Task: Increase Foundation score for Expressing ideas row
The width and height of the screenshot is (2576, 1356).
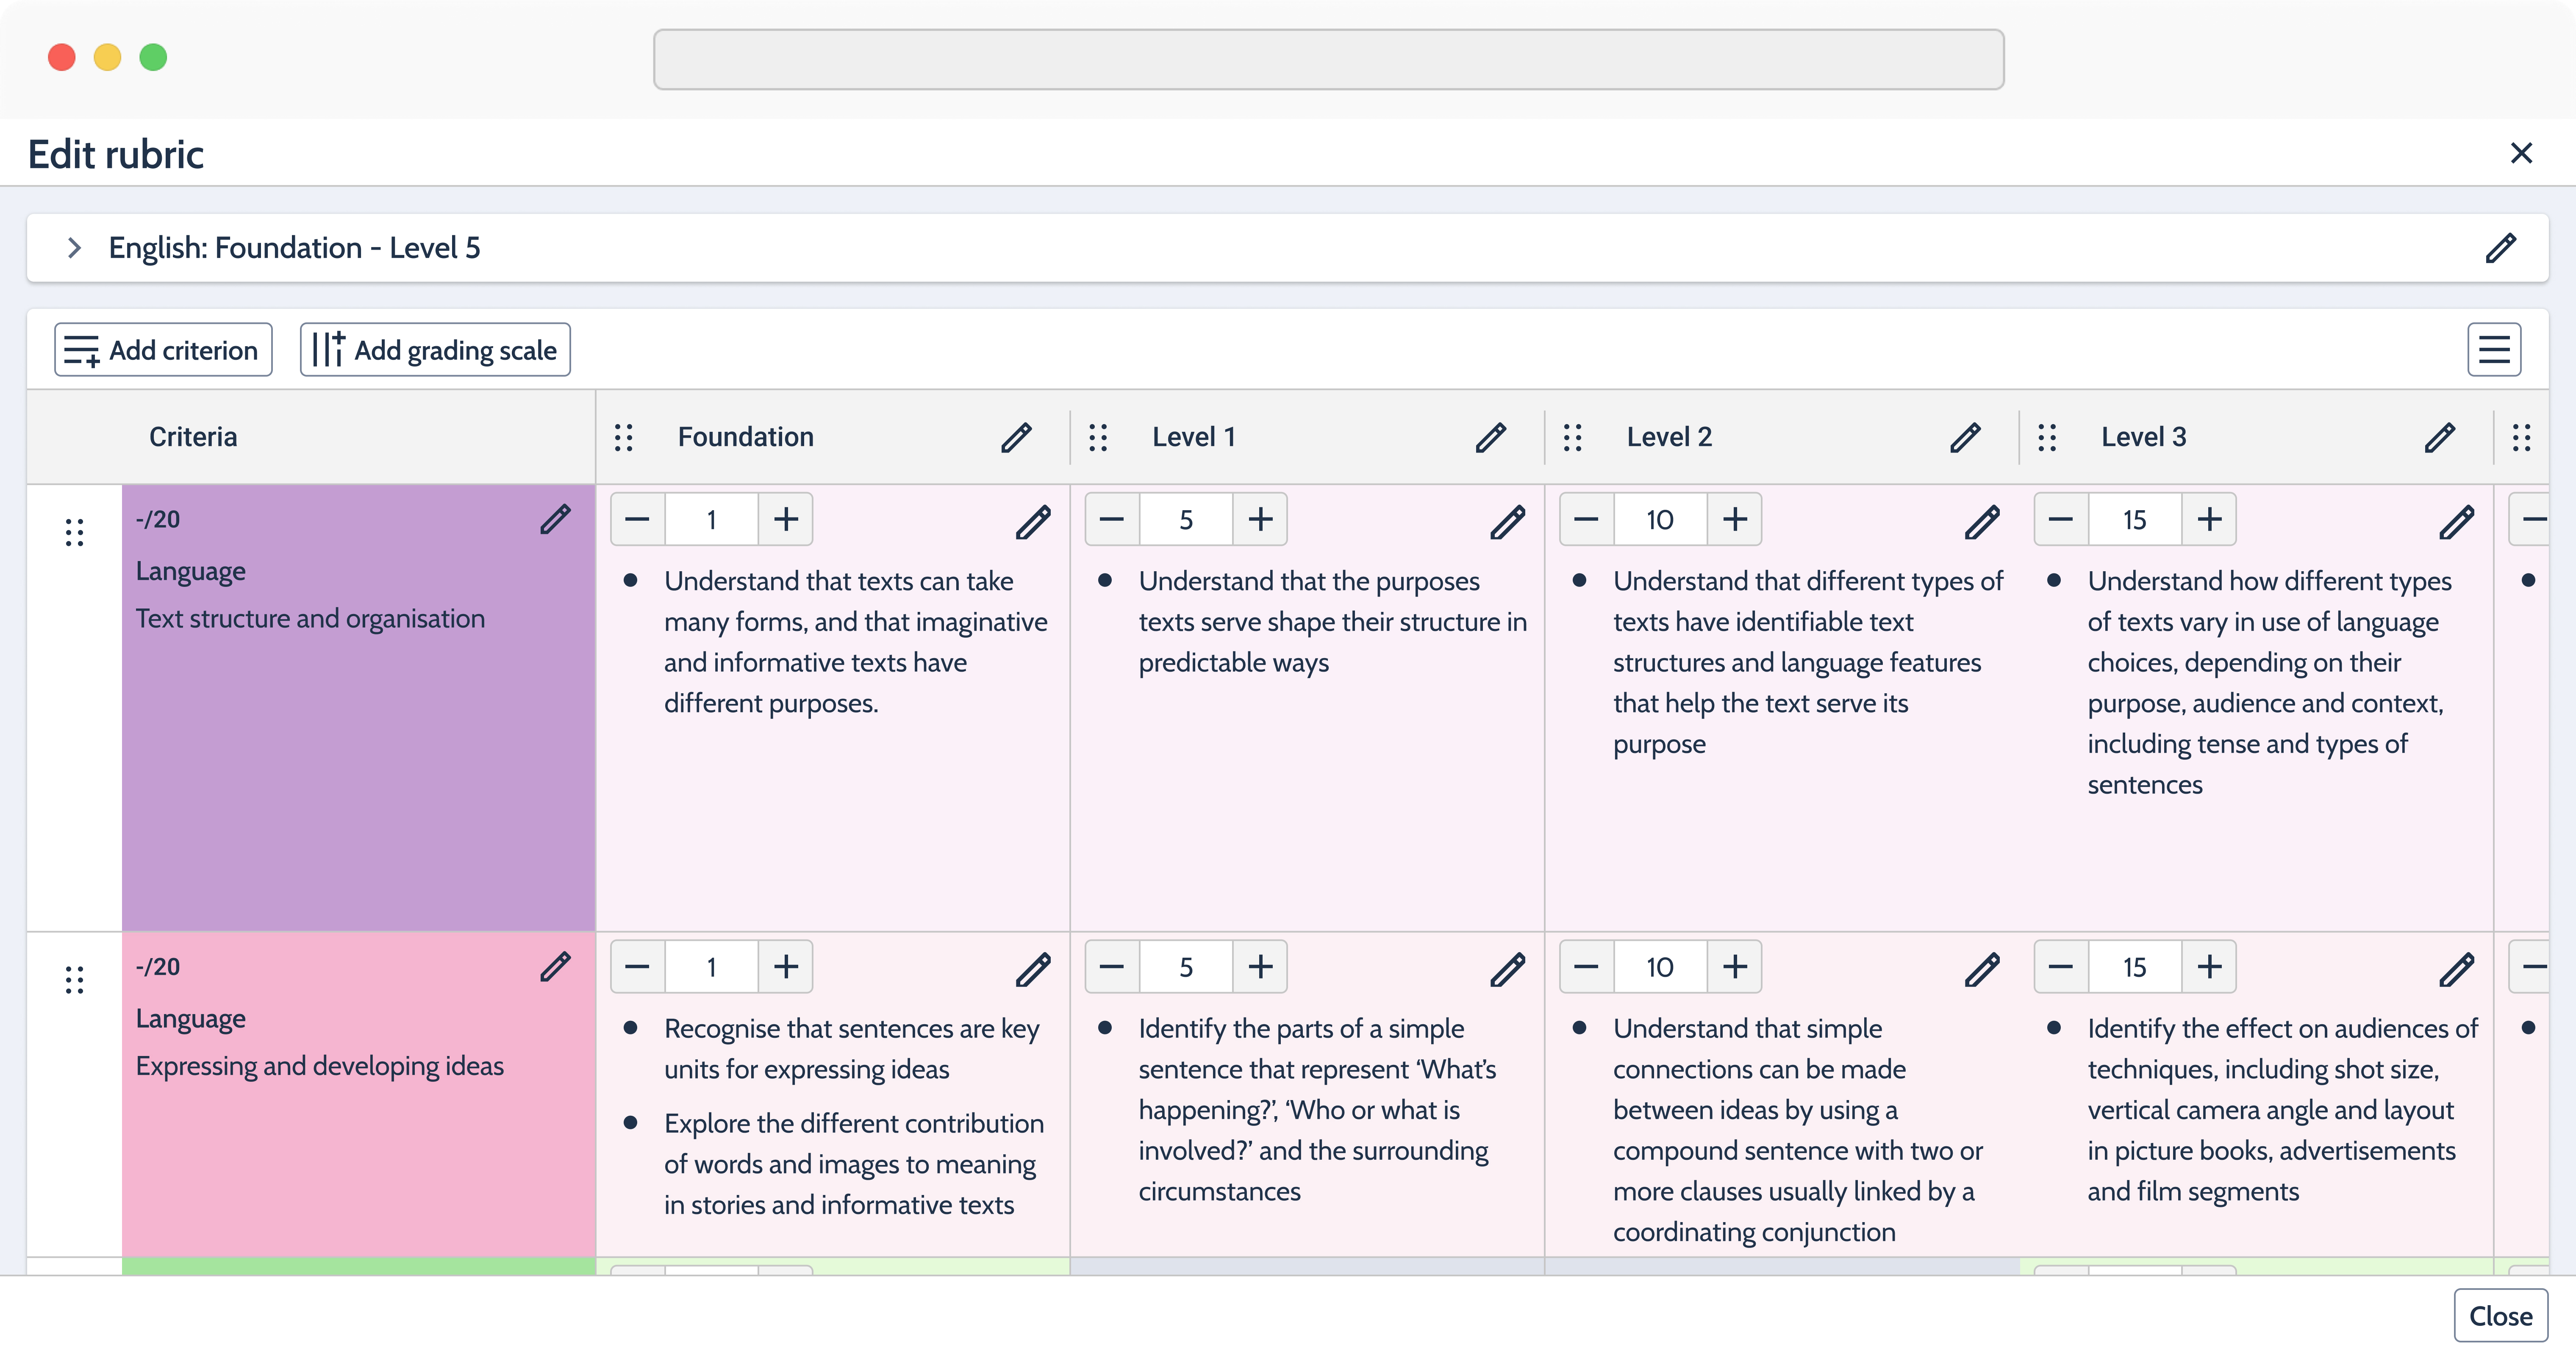Action: [786, 966]
